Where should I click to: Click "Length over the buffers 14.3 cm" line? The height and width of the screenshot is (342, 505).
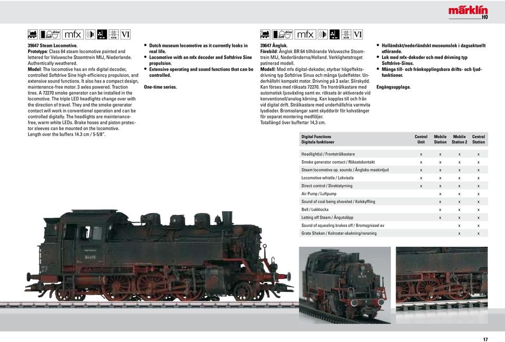point(67,134)
